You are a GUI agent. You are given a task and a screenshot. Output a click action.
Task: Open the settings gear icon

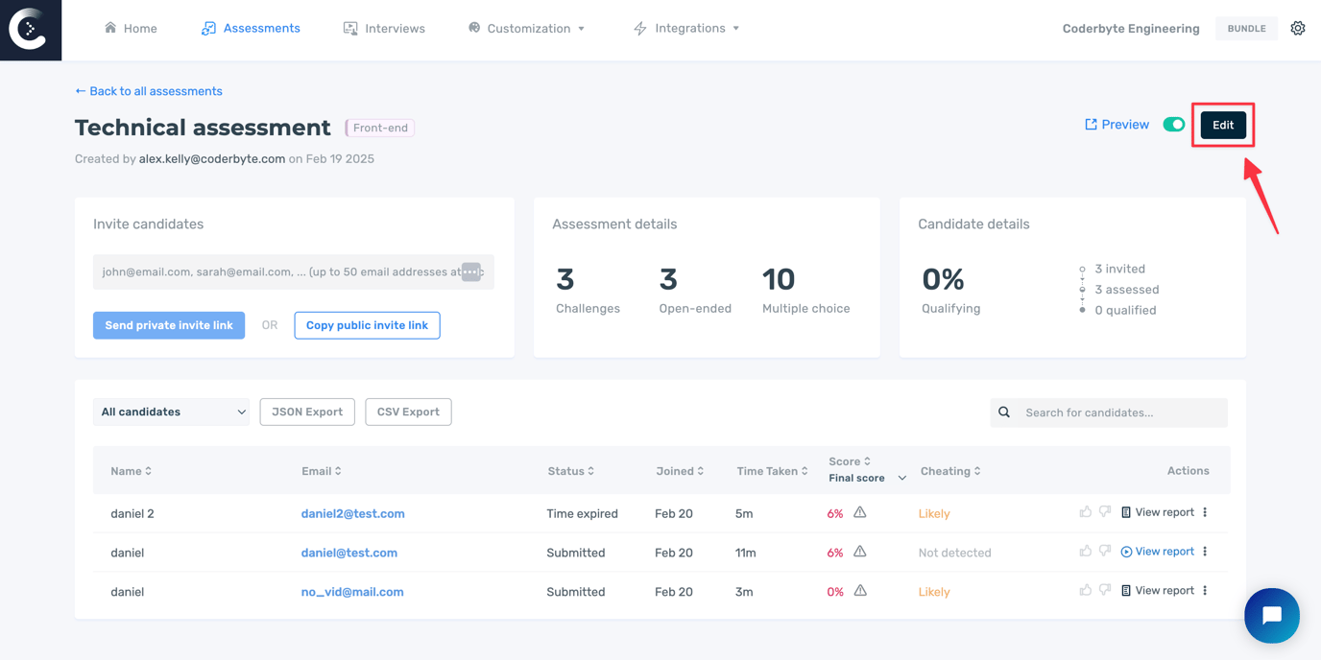click(x=1297, y=29)
